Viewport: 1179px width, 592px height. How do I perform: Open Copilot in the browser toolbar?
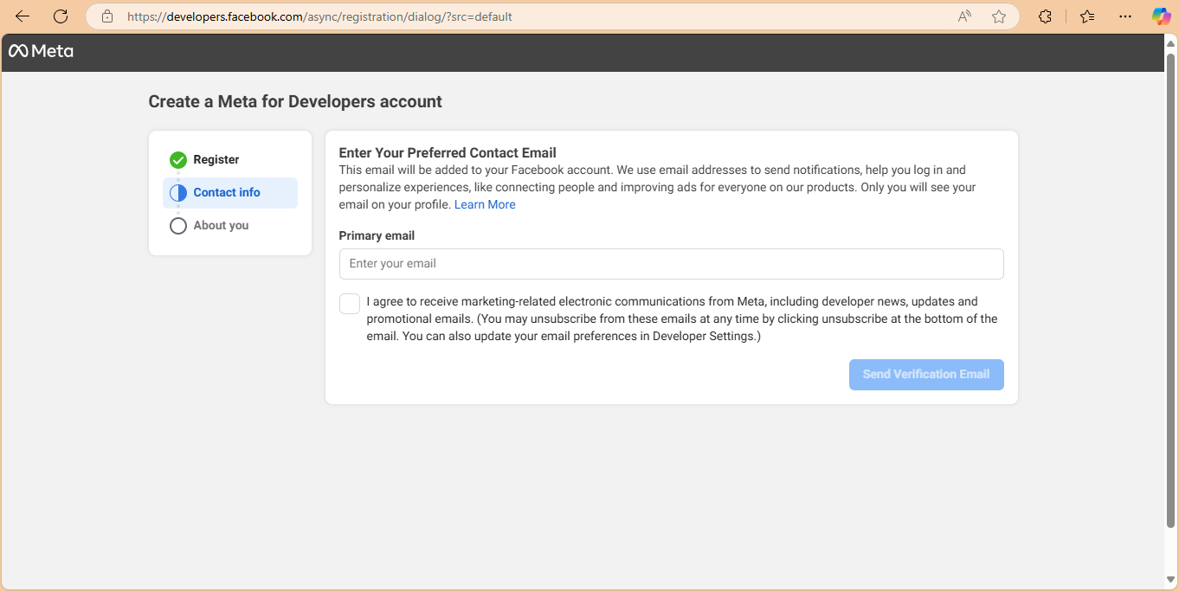1161,16
